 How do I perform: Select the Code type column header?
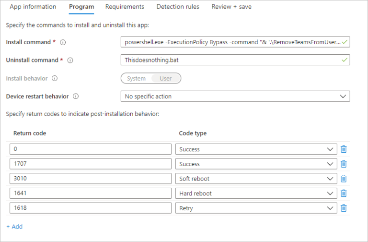pyautogui.click(x=193, y=133)
